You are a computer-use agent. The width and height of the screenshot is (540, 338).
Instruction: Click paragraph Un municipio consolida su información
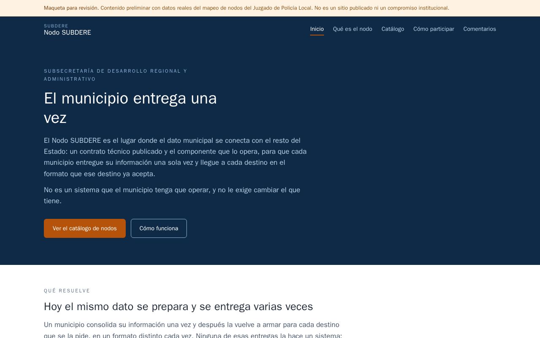tap(193, 330)
